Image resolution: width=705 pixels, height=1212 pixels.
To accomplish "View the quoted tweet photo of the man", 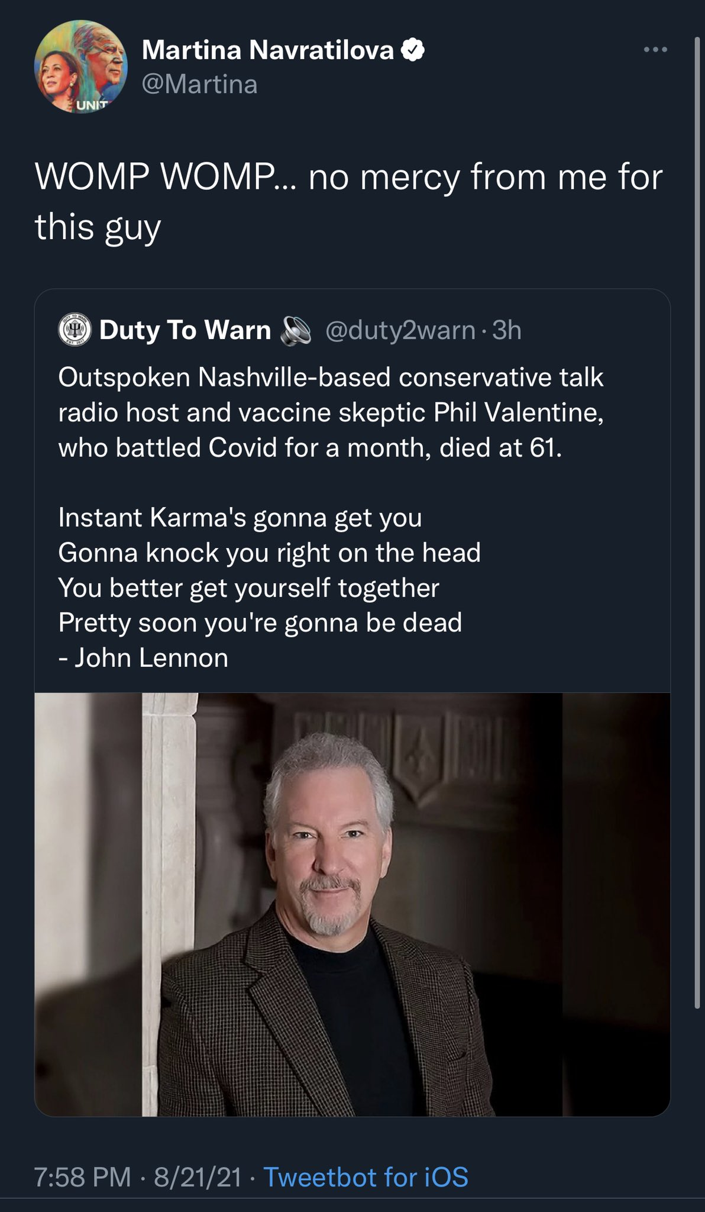I will pos(352,904).
